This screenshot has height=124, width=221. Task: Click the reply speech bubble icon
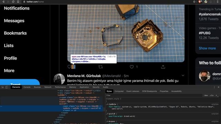tap(69, 67)
